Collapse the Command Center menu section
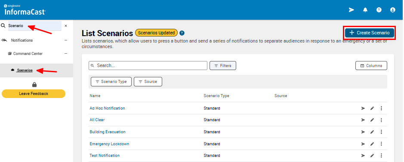Image resolution: width=404 pixels, height=162 pixels. coord(66,54)
